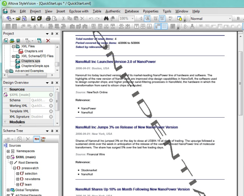Expand the XML Schema/DTD Files folder
244x196 pixels.
(x=13, y=56)
